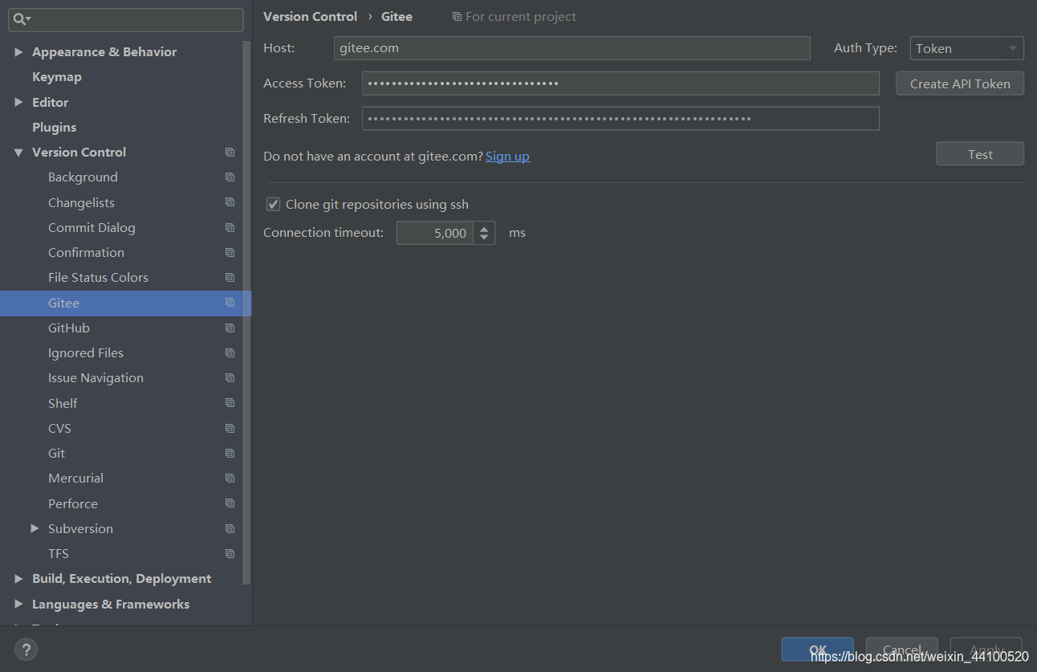This screenshot has width=1037, height=672.
Task: Click the Host field containing gitee.com
Action: click(571, 48)
